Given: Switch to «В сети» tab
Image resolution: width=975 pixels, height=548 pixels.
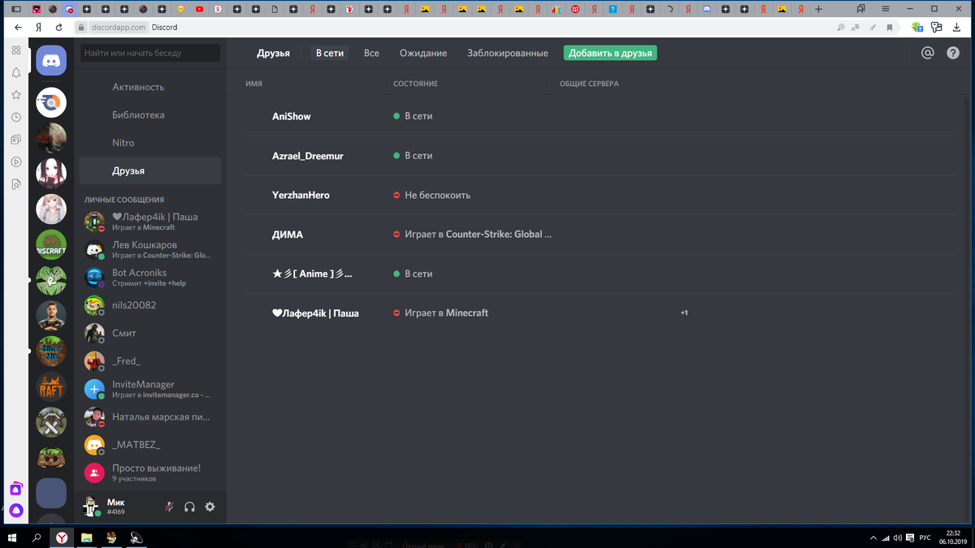Looking at the screenshot, I should tap(329, 53).
